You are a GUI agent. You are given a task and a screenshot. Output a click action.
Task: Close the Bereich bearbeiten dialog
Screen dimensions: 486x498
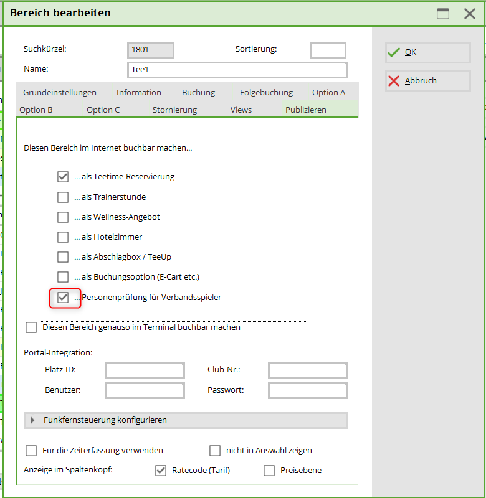point(469,14)
